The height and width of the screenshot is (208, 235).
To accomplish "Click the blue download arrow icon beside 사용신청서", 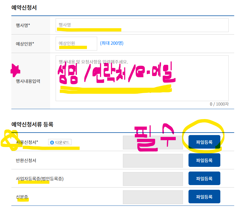I will point(52,142).
